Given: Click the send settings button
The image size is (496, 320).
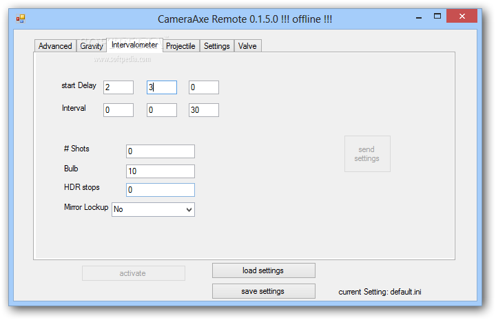Looking at the screenshot, I should coord(367,154).
